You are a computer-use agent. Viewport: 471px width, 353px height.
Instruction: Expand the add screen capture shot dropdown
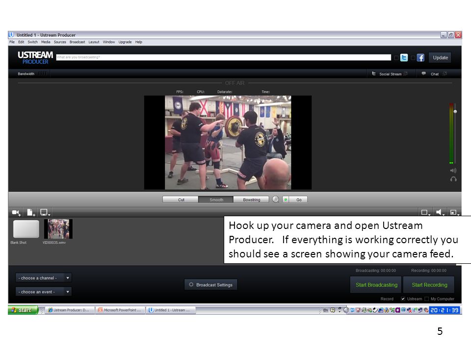[x=45, y=213]
